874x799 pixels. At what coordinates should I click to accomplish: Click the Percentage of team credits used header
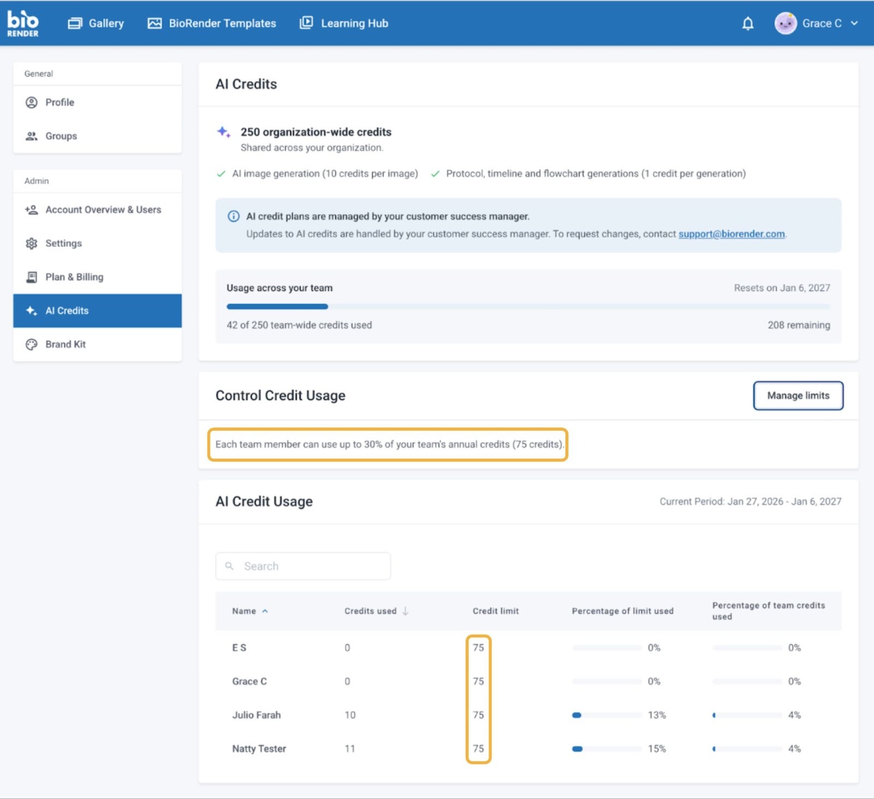(769, 611)
